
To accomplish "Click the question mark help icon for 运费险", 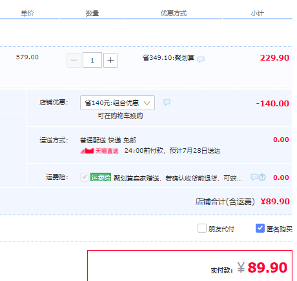I will 262,177.
